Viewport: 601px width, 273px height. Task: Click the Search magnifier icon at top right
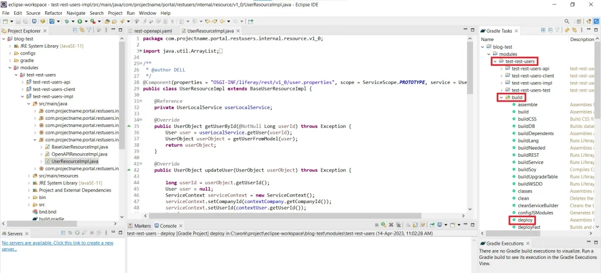[x=567, y=21]
